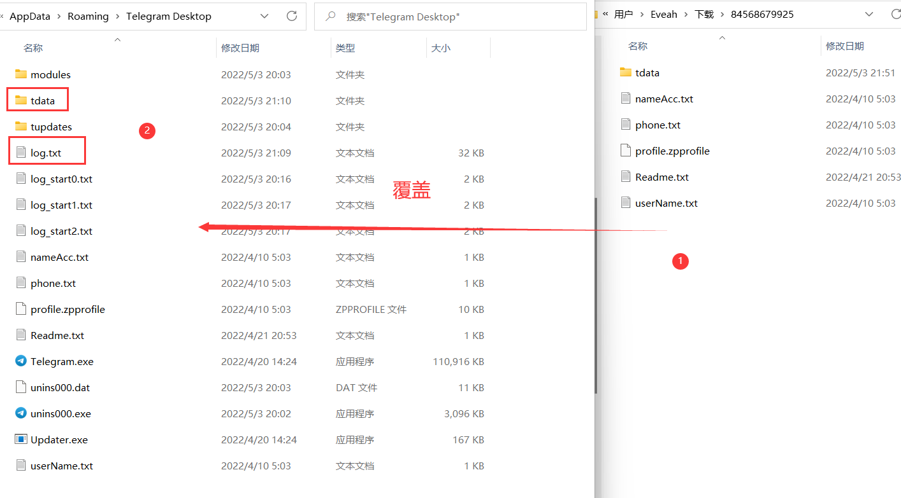The width and height of the screenshot is (901, 498).
Task: Select profile.zpprofile icon in downloads window
Action: click(x=626, y=151)
